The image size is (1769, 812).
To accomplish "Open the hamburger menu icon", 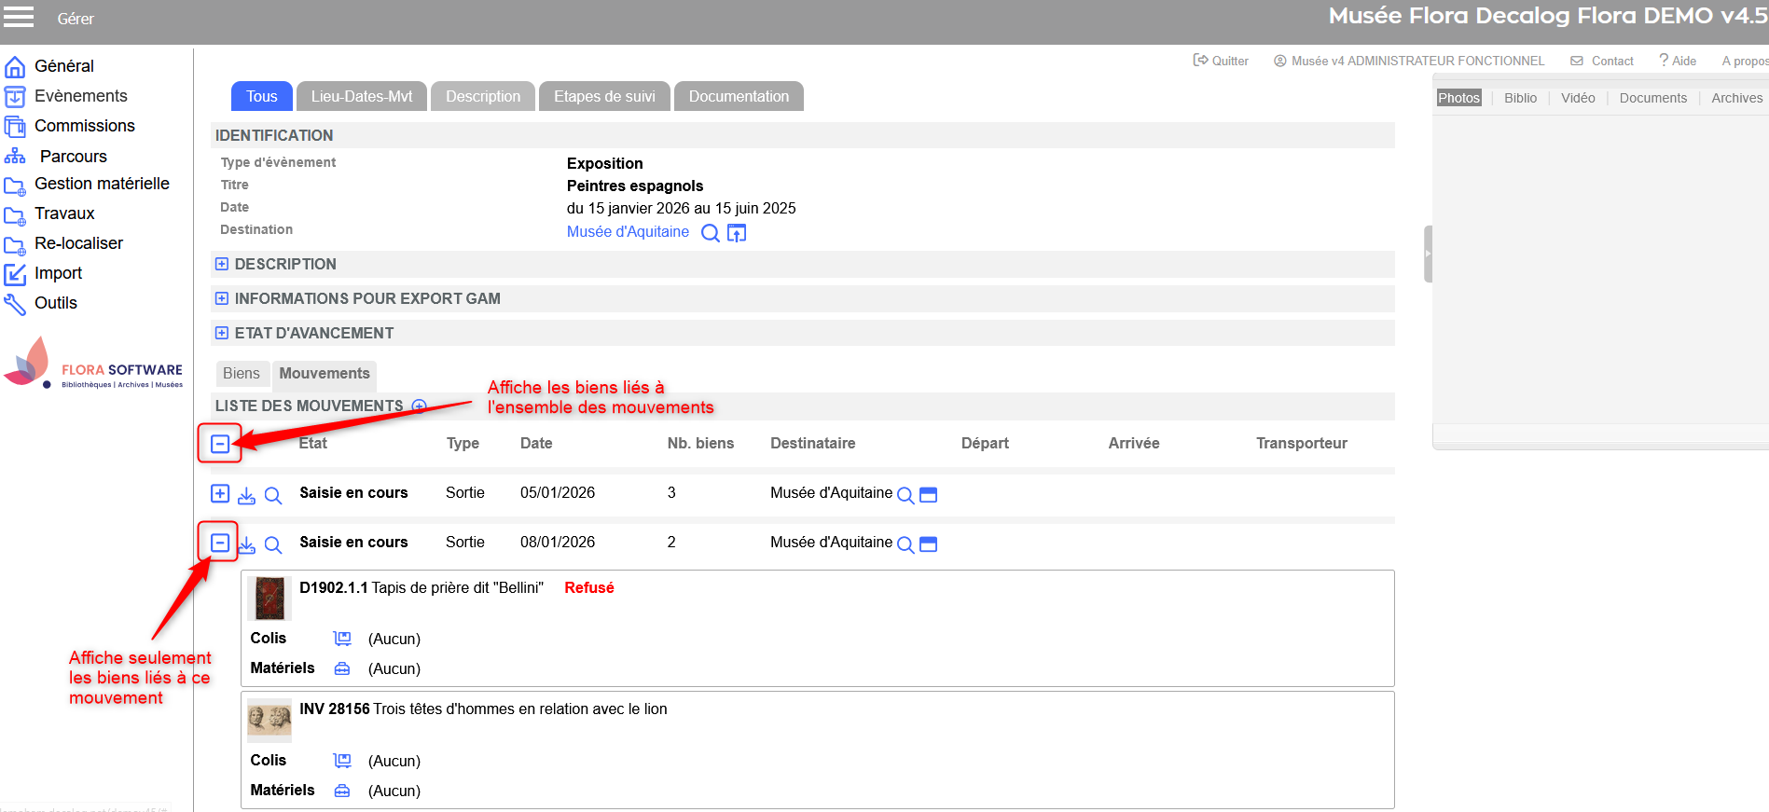I will point(19,17).
